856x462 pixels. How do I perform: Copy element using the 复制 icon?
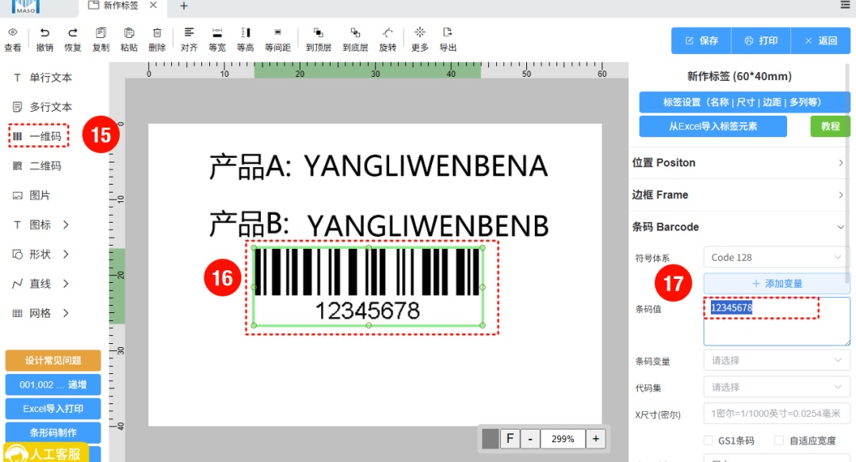tap(101, 32)
